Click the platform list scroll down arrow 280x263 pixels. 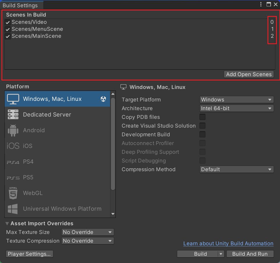(x=113, y=214)
